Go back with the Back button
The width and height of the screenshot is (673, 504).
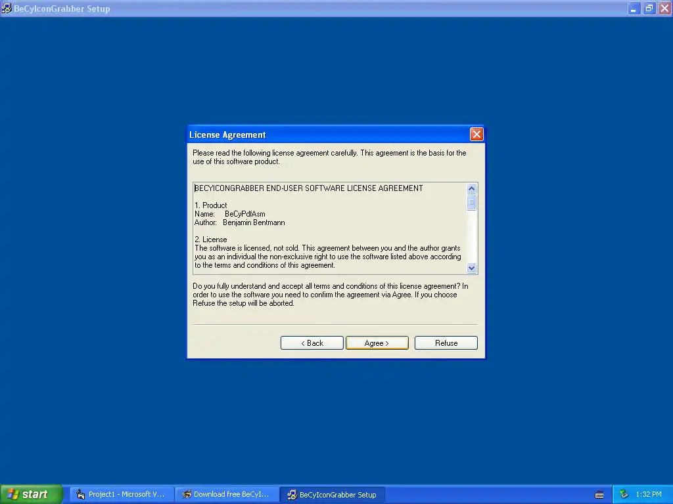(x=312, y=343)
